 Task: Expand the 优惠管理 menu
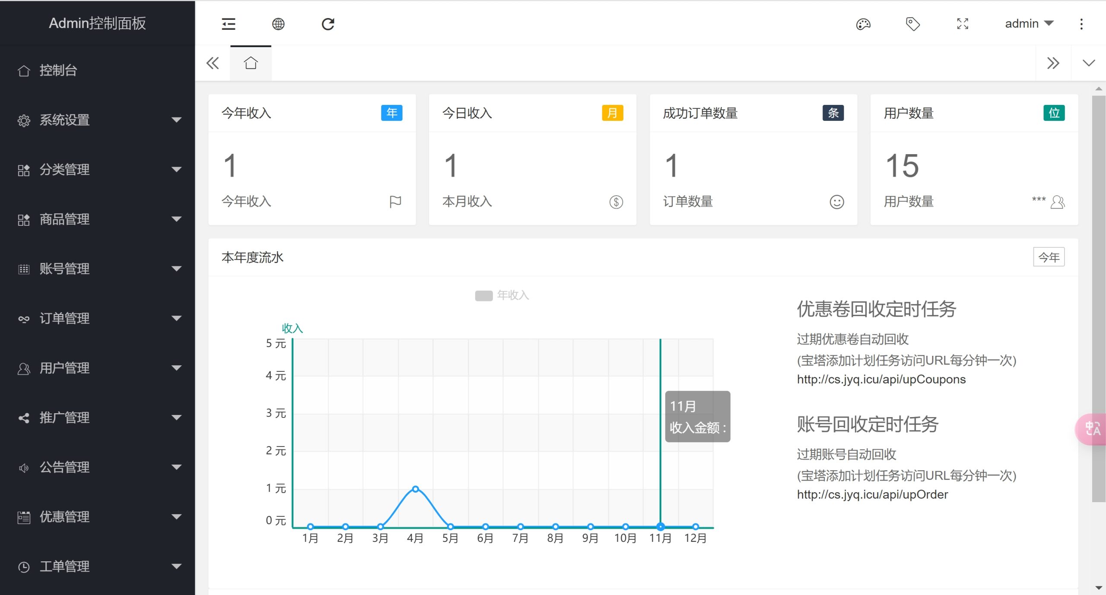point(97,517)
